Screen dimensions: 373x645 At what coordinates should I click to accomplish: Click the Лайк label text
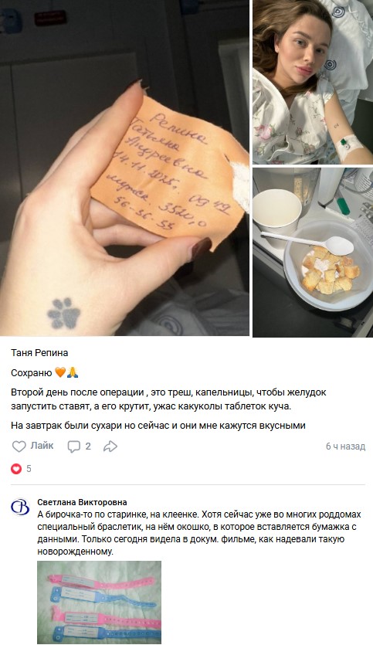[42, 446]
